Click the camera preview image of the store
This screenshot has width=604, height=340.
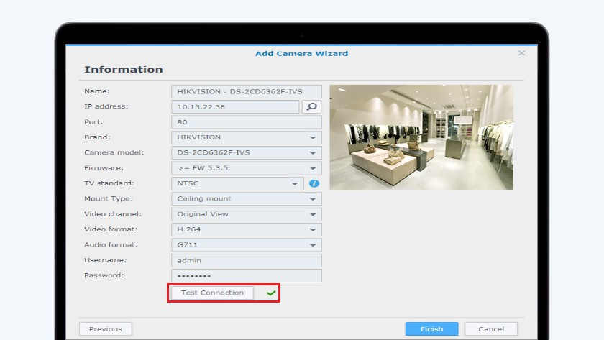[421, 137]
